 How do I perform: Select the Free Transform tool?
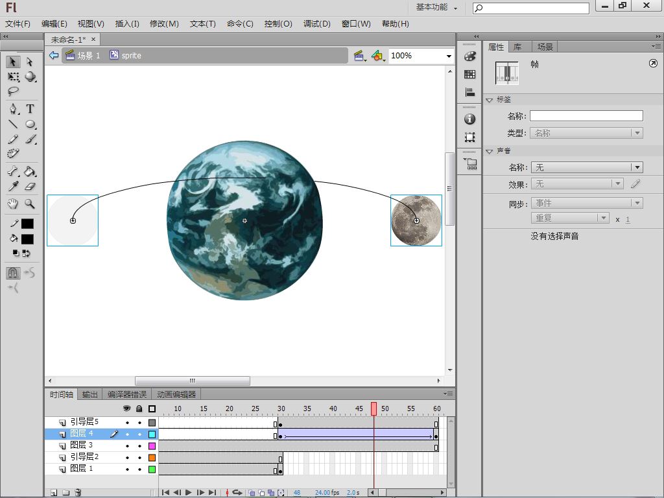pyautogui.click(x=13, y=77)
